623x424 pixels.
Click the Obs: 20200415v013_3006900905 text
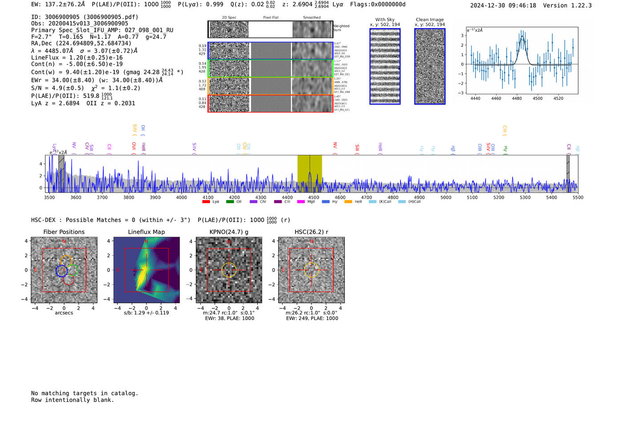click(x=80, y=24)
